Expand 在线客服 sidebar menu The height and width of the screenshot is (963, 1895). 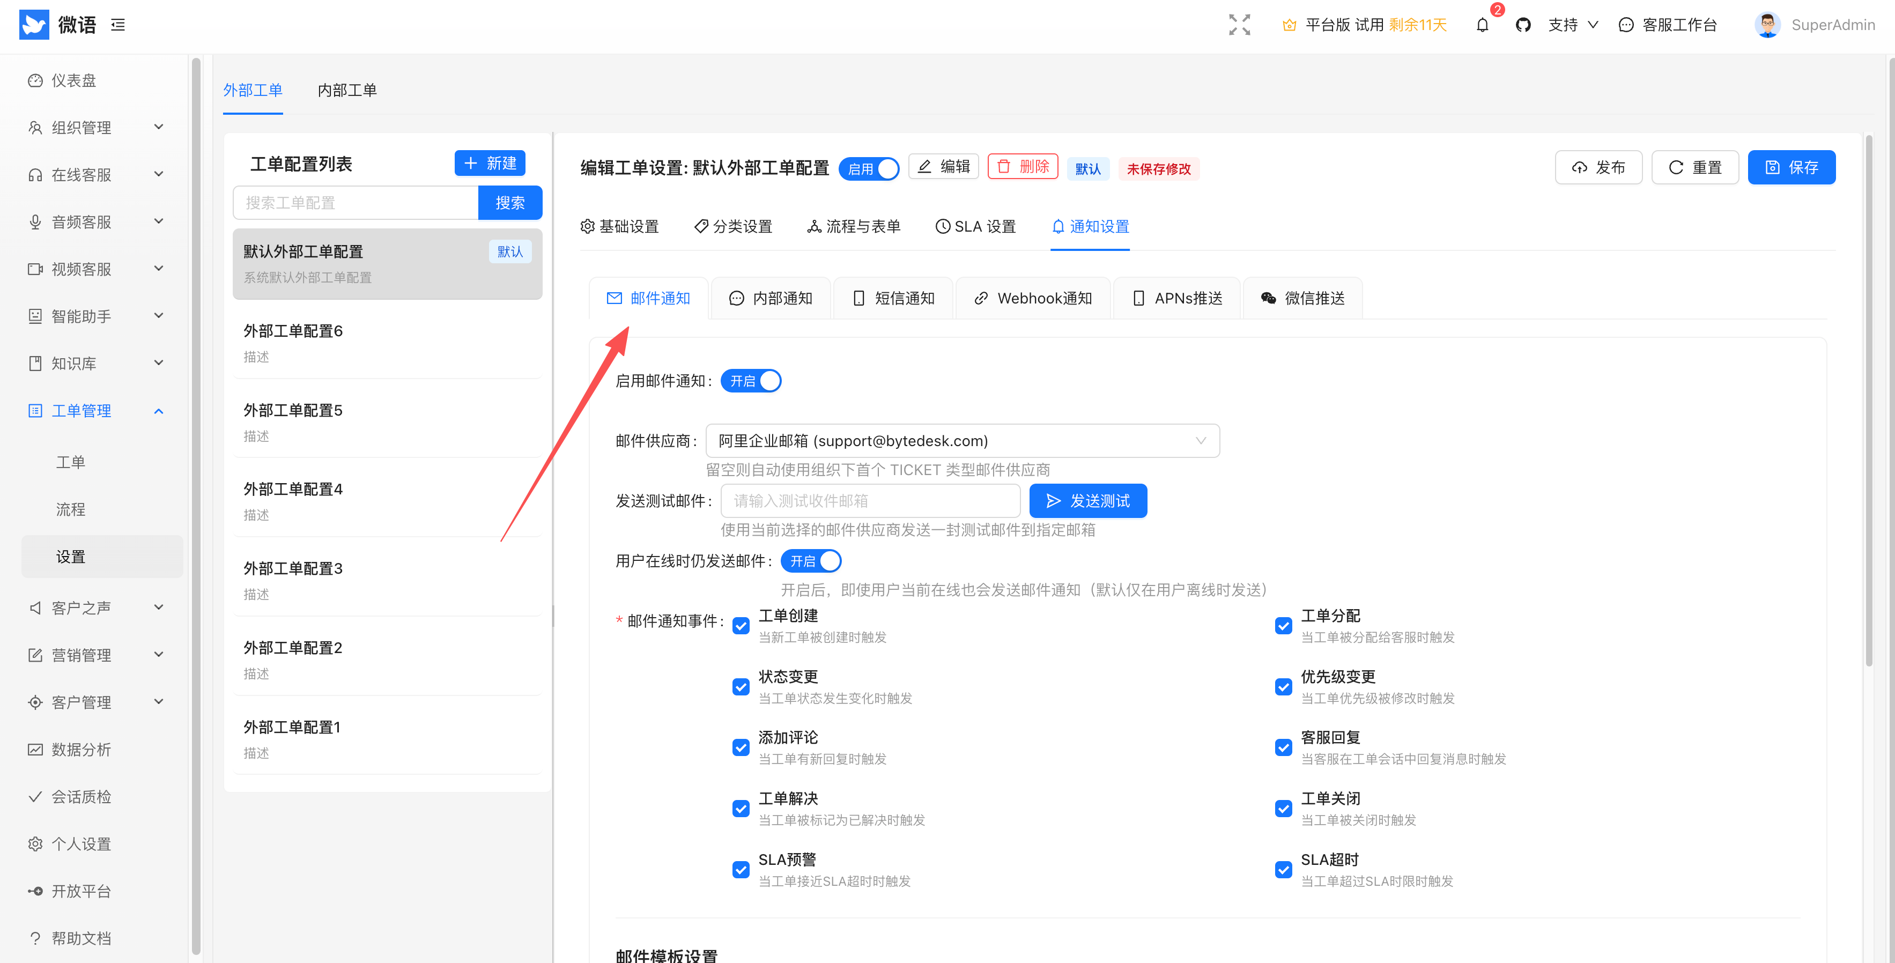[95, 174]
